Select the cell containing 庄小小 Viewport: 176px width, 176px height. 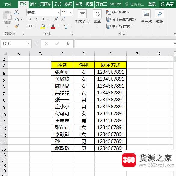pyautogui.click(x=62, y=107)
